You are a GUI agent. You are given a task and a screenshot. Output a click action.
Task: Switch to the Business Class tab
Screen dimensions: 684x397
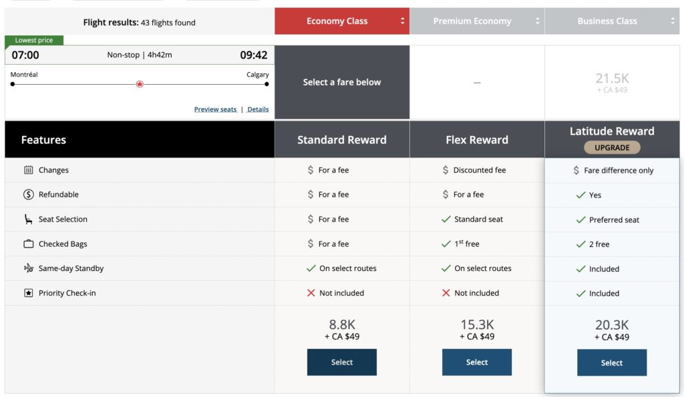pyautogui.click(x=607, y=21)
